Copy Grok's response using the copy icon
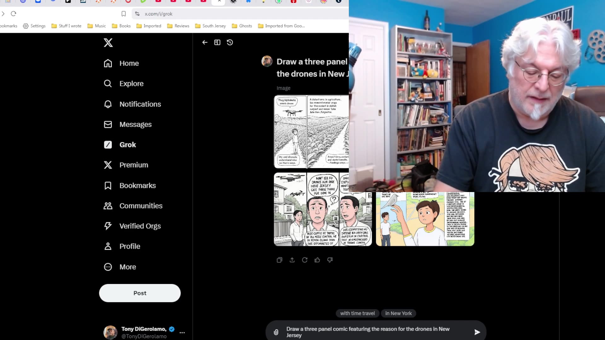This screenshot has width=605, height=340. click(x=279, y=260)
